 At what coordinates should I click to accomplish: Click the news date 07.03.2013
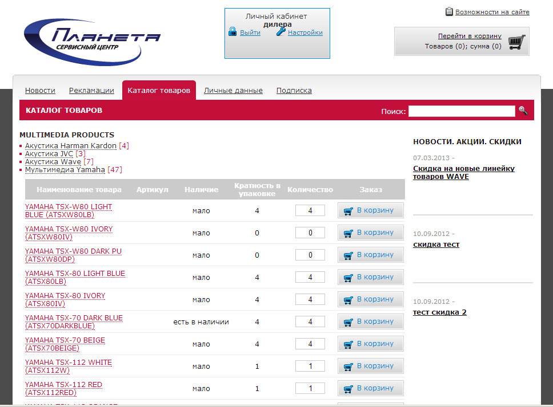431,158
